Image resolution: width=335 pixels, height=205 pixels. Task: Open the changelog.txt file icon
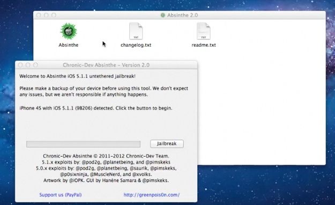pyautogui.click(x=136, y=31)
